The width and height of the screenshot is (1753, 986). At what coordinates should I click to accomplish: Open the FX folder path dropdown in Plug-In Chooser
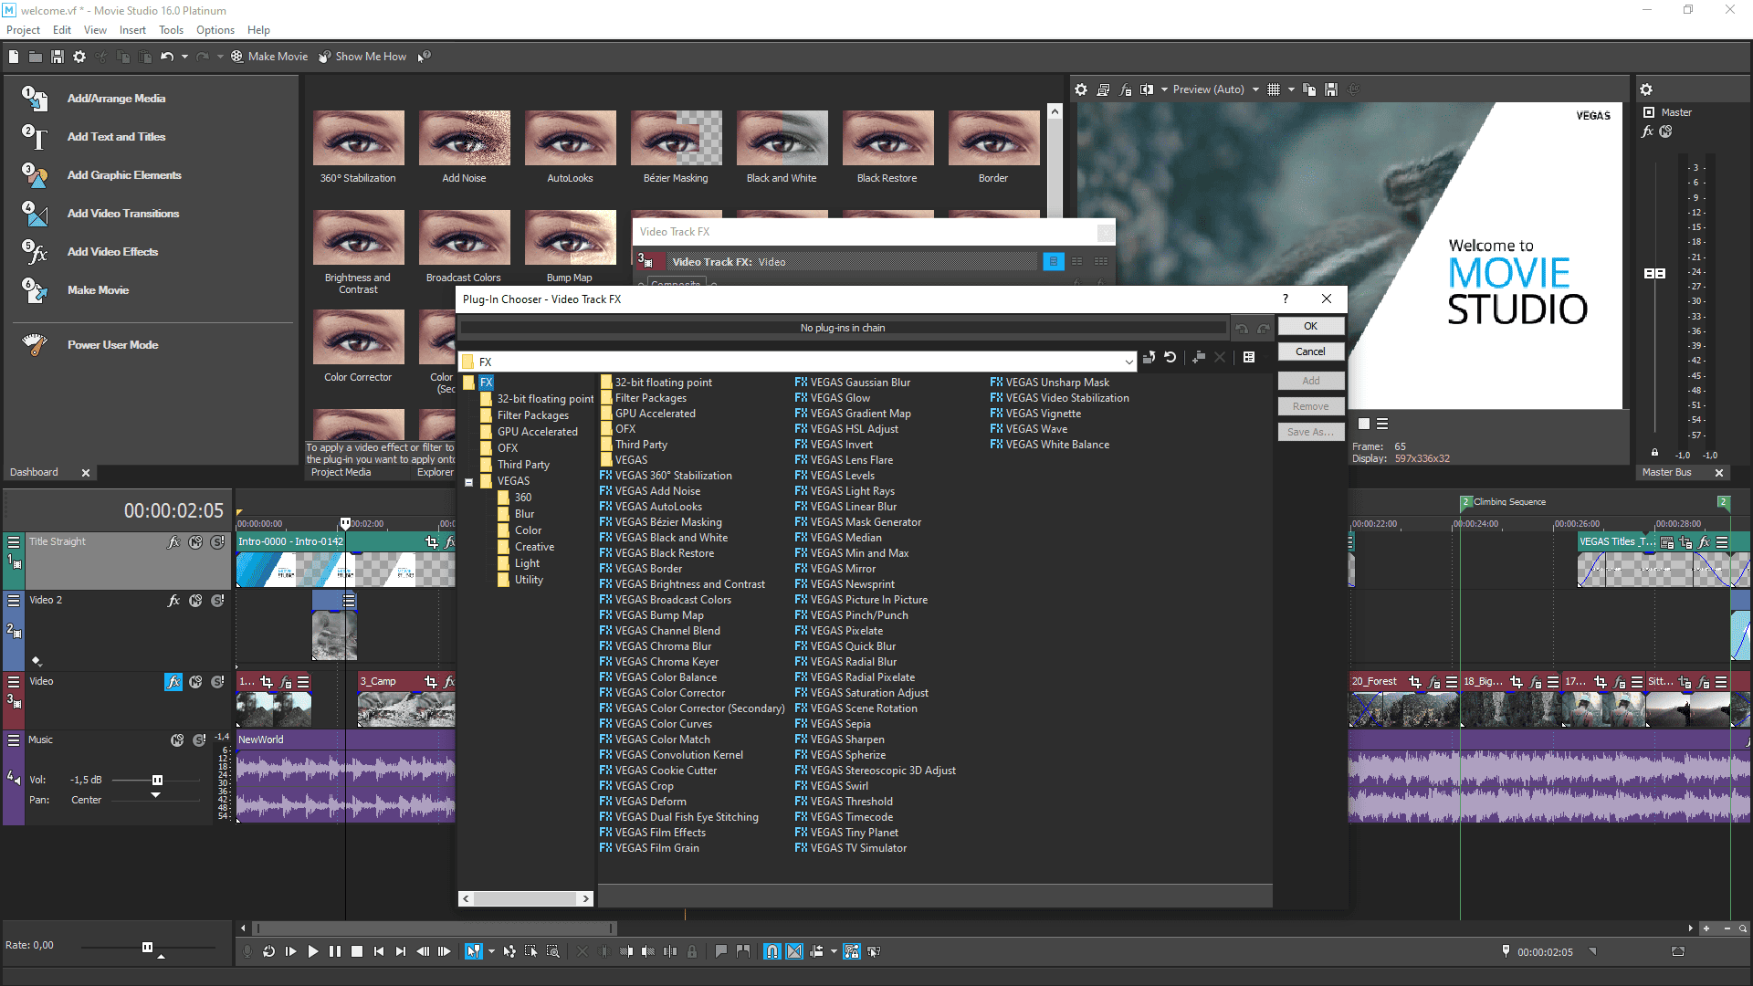1129,362
